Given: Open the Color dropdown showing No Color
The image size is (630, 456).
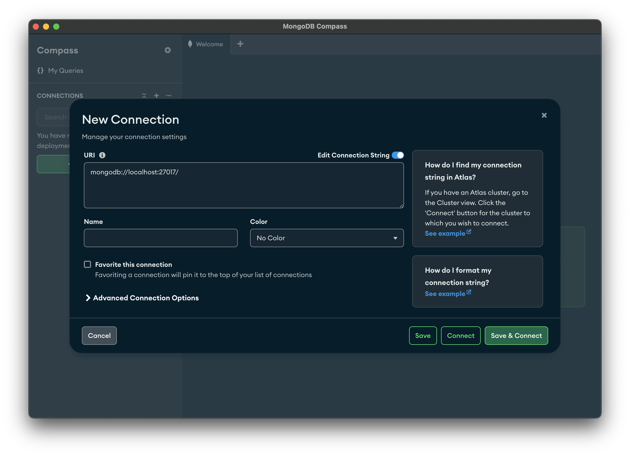Looking at the screenshot, I should [327, 238].
